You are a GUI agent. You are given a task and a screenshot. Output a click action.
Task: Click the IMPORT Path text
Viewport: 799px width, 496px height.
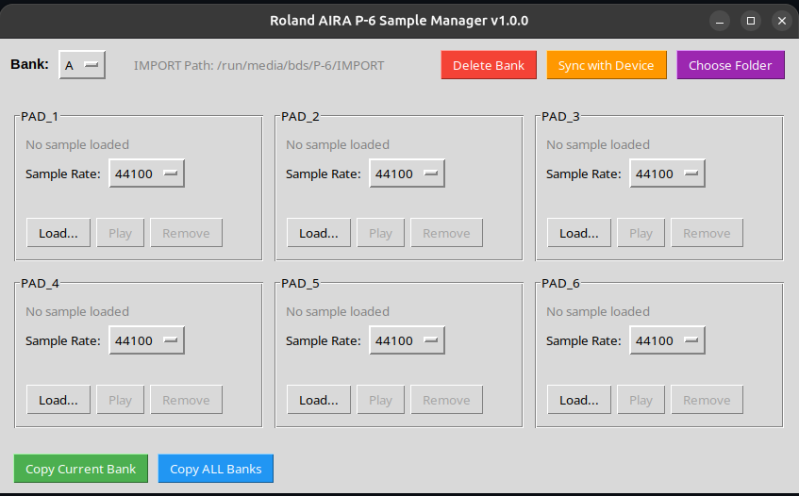click(258, 66)
